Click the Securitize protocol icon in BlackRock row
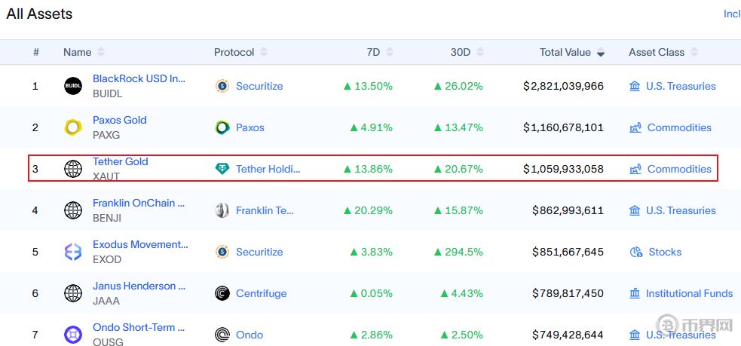Screen dimensions: 741x346 click(222, 86)
